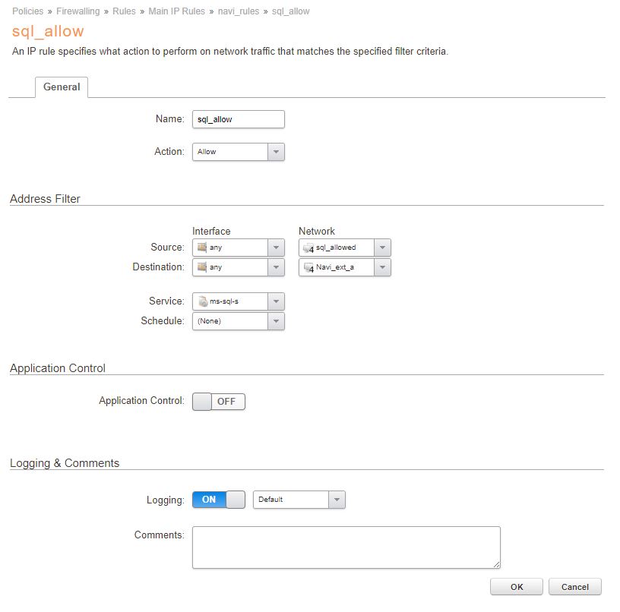The height and width of the screenshot is (612, 620).
Task: Click the 'Application Control' section heading
Action: pyautogui.click(x=58, y=368)
